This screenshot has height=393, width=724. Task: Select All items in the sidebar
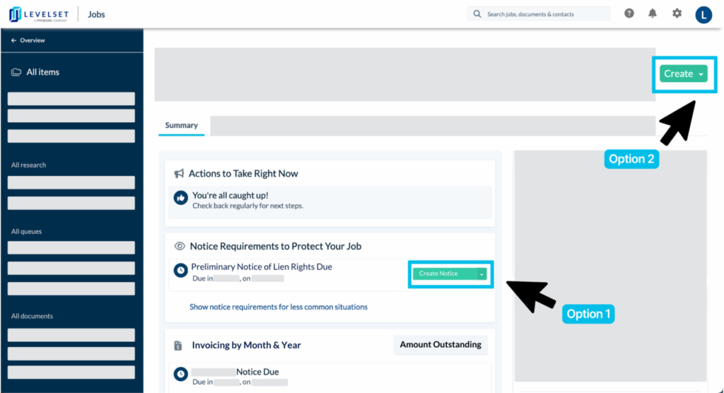tap(42, 72)
